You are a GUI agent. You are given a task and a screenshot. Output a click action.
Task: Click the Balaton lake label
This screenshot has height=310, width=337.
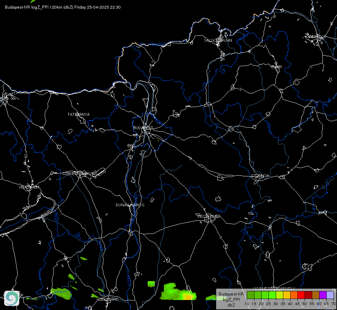47,212
